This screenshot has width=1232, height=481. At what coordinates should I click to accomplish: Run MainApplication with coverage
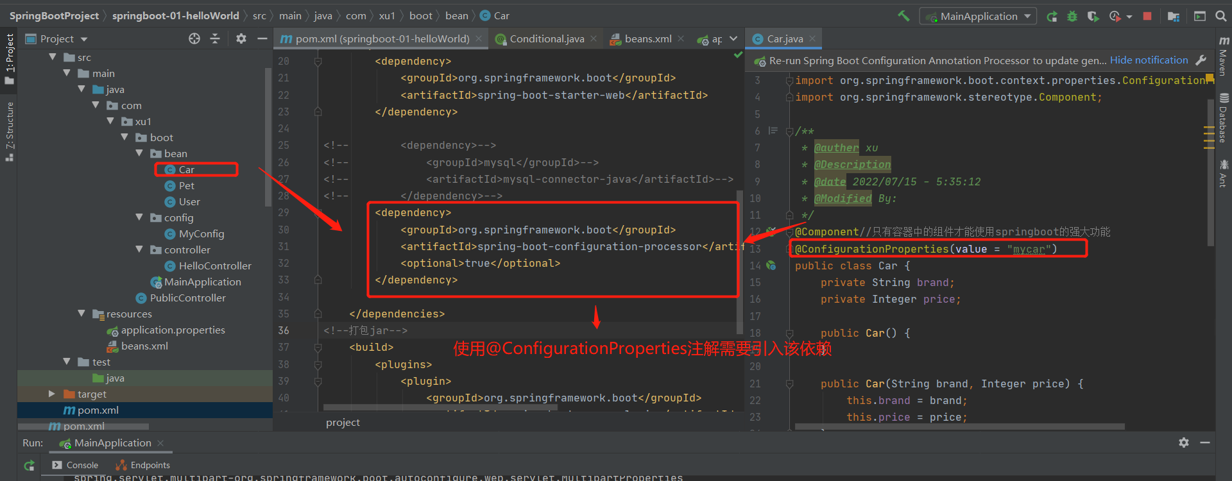pyautogui.click(x=1093, y=16)
